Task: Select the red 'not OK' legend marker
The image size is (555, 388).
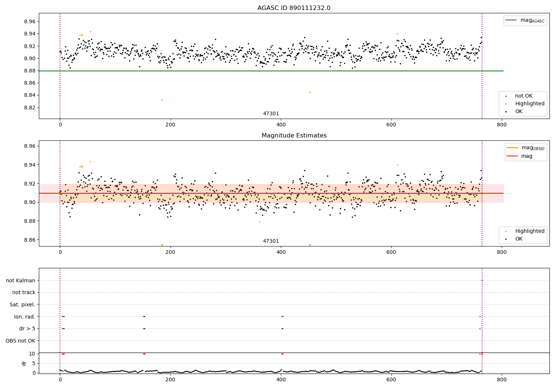Action: point(506,96)
